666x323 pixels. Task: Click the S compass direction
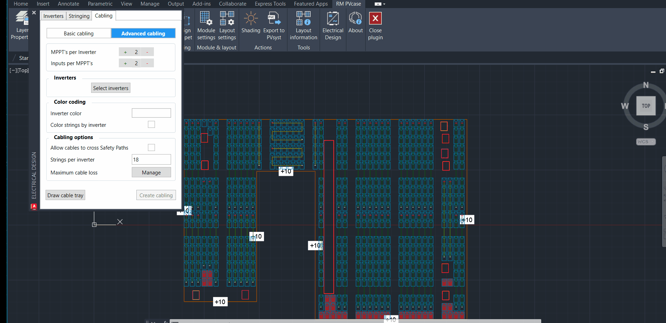tap(646, 127)
